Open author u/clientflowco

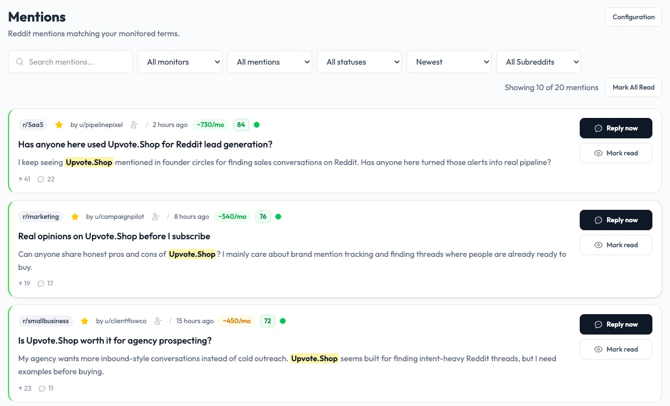pyautogui.click(x=122, y=320)
